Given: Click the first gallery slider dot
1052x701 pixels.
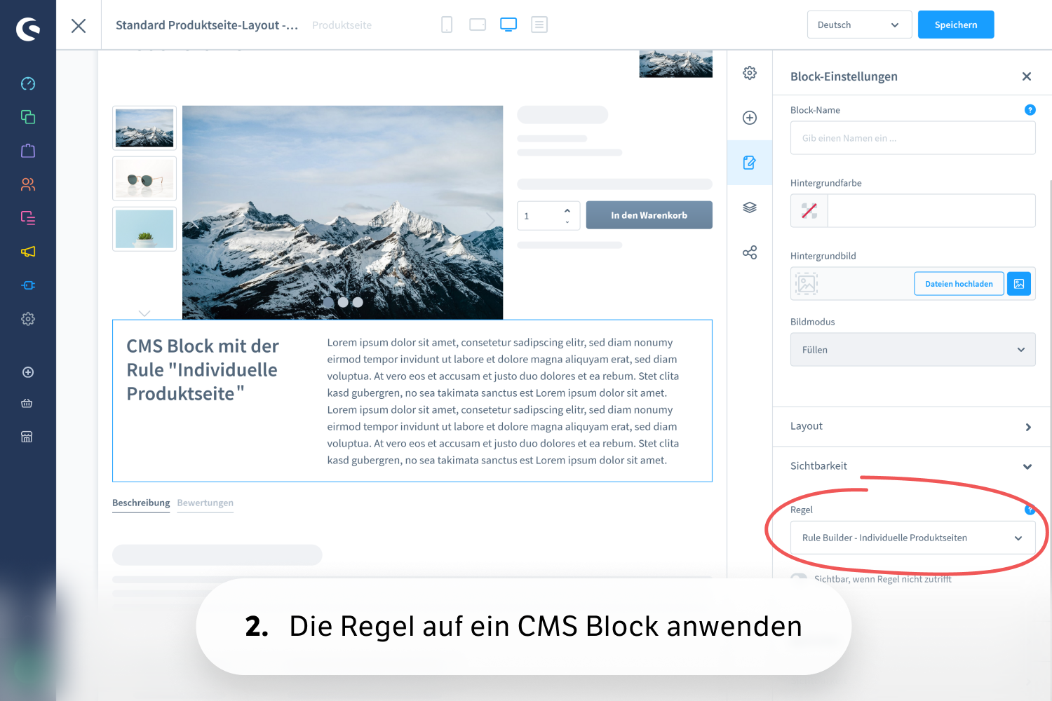Looking at the screenshot, I should click(328, 302).
